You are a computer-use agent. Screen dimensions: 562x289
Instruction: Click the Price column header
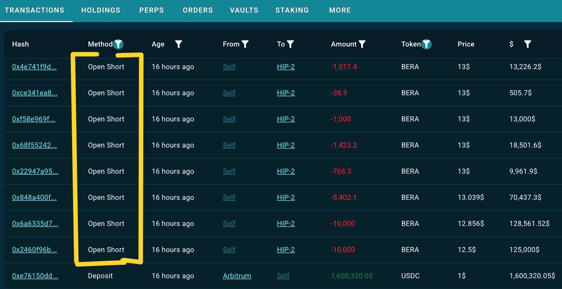(466, 44)
